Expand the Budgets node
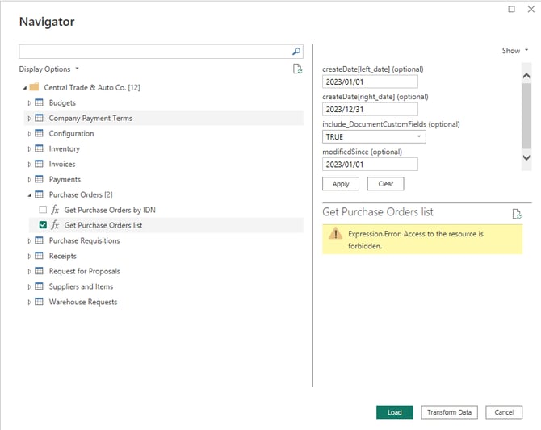Screen dimensions: 541x430 (x=29, y=102)
